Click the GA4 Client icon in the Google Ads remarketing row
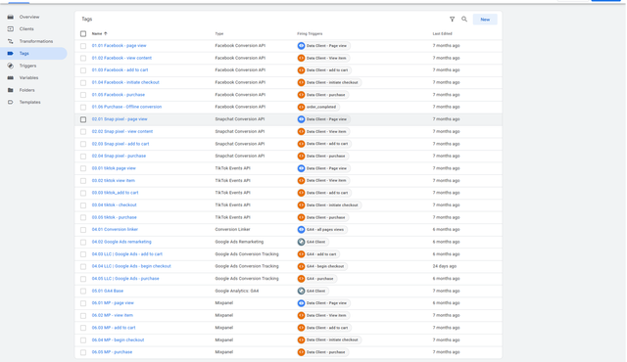627x362 pixels. tap(301, 242)
